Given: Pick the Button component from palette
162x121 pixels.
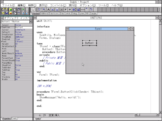Looking at the screenshot, I should point(61,10).
